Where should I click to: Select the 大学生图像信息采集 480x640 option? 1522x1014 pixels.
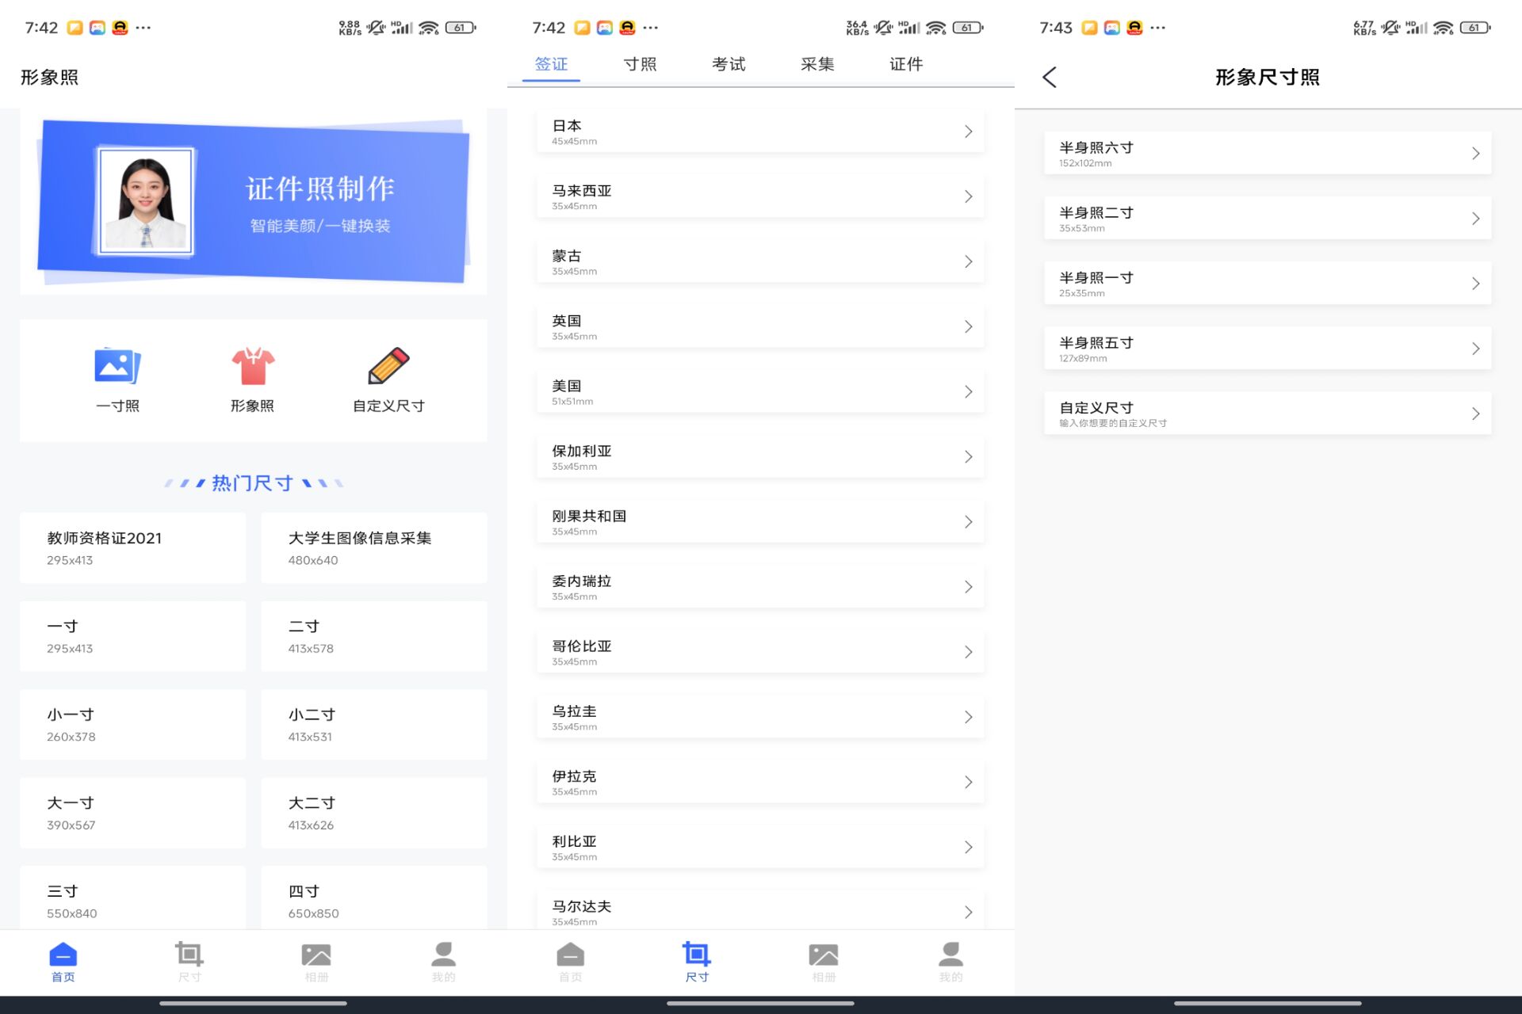[373, 547]
